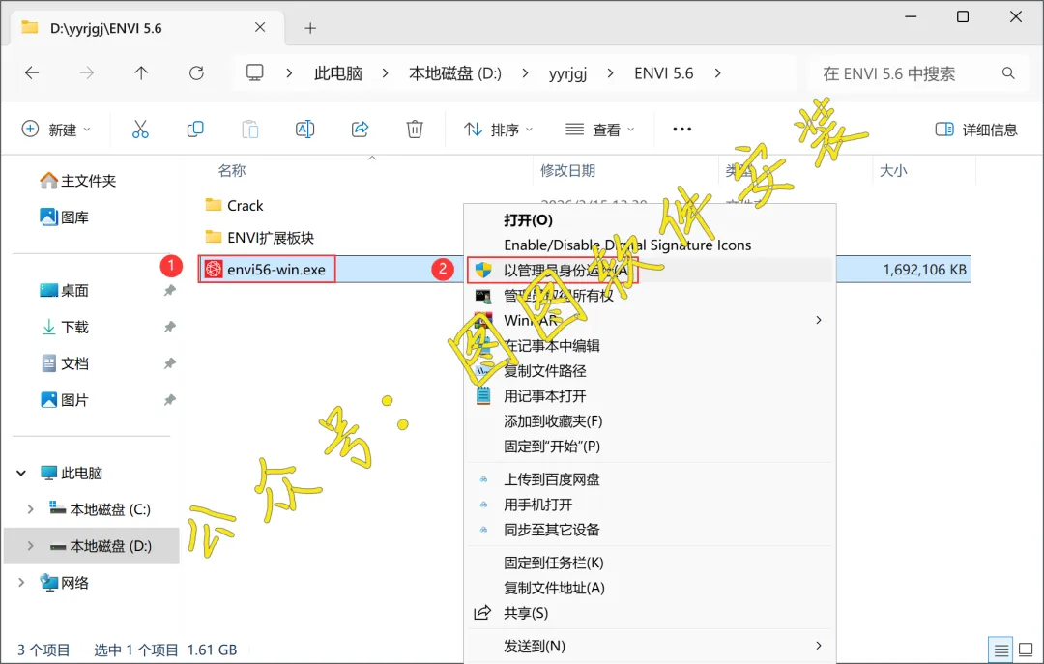This screenshot has width=1044, height=664.
Task: Click 此电脑 breadcrumb in address bar
Action: point(338,73)
